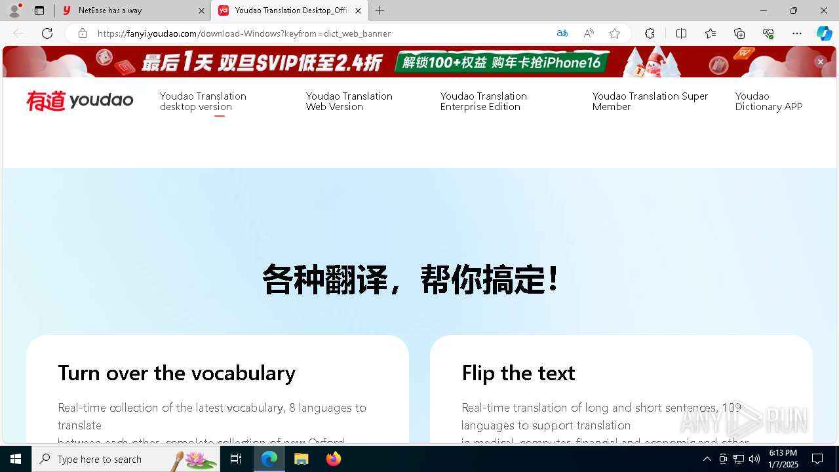
Task: Activate Read aloud icon
Action: tap(589, 33)
